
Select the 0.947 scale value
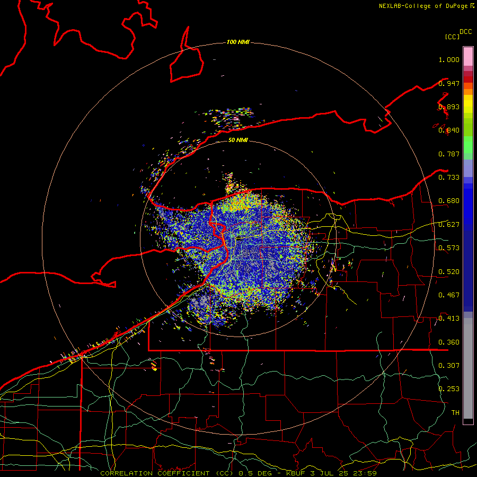[449, 83]
